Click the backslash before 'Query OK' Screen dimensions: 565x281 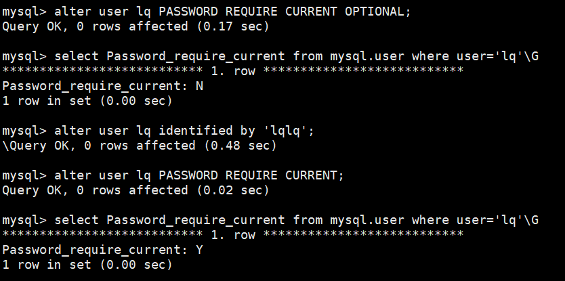[x=5, y=145]
